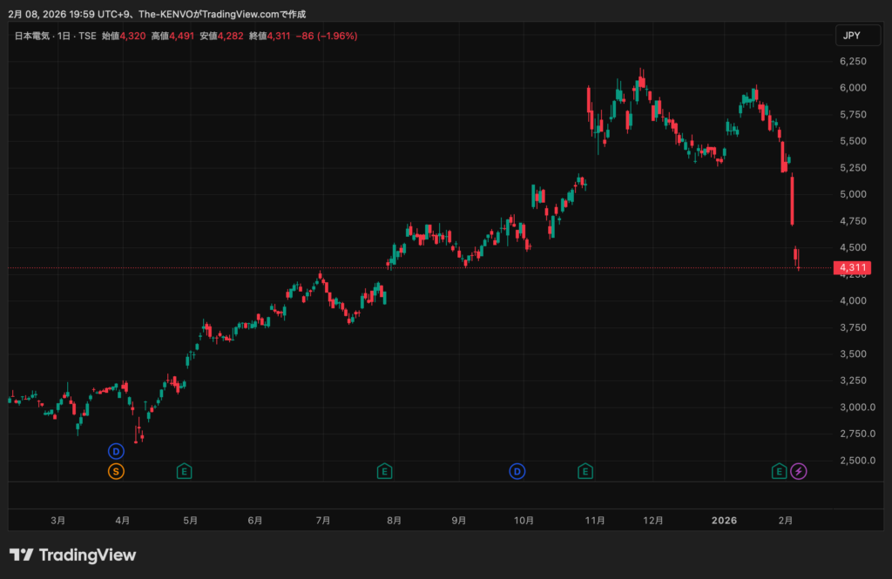Open the JPY currency selector

(852, 36)
